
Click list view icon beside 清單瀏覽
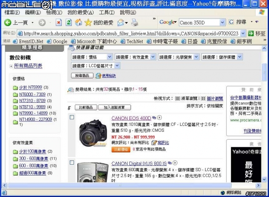[177, 98]
